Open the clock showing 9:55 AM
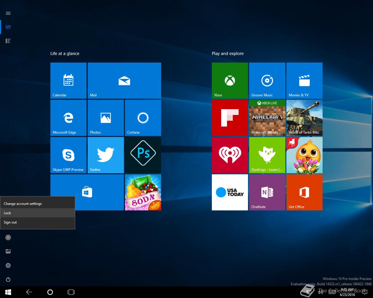 coord(347,292)
